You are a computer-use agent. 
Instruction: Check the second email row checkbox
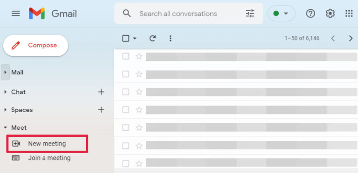click(125, 74)
